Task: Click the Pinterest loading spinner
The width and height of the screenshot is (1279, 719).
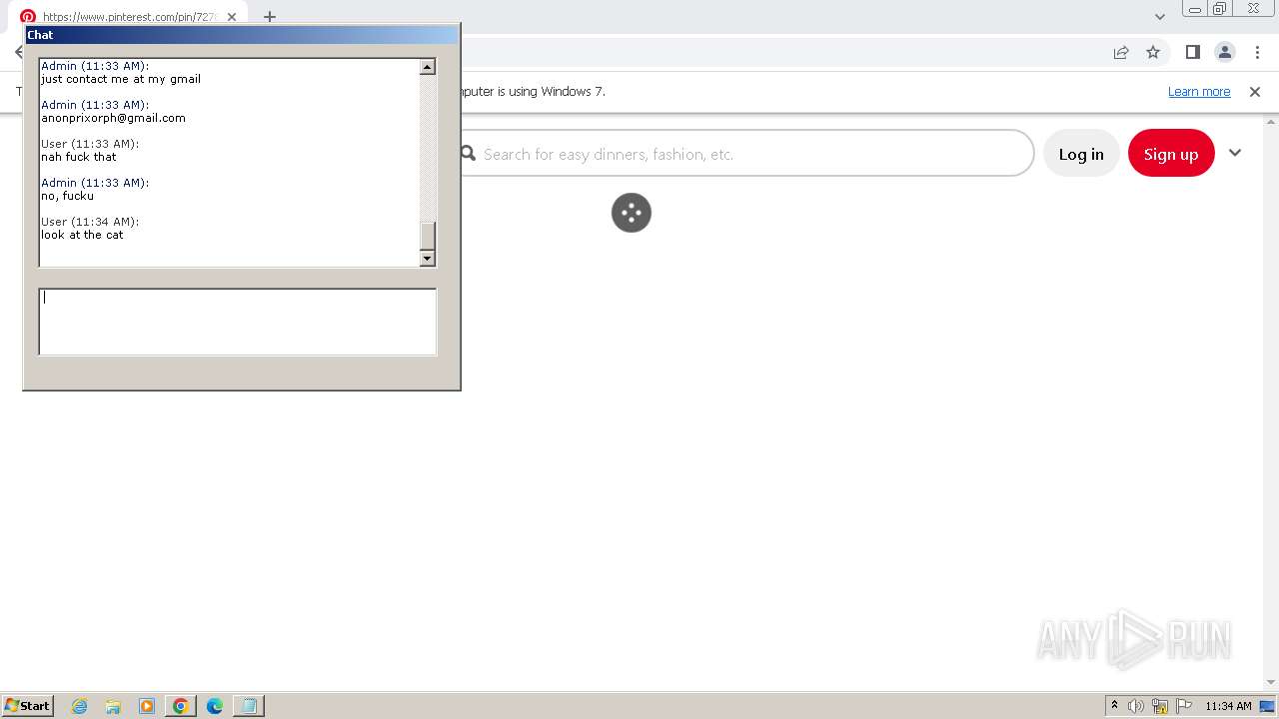Action: [632, 213]
